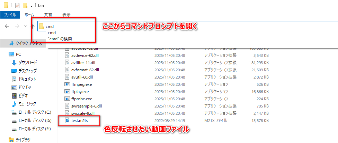Open デスクトップ in the sidebar

point(28,71)
